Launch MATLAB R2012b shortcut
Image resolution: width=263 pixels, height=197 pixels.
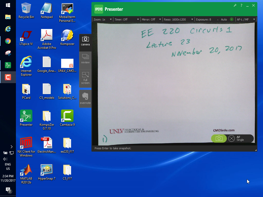click(26, 174)
